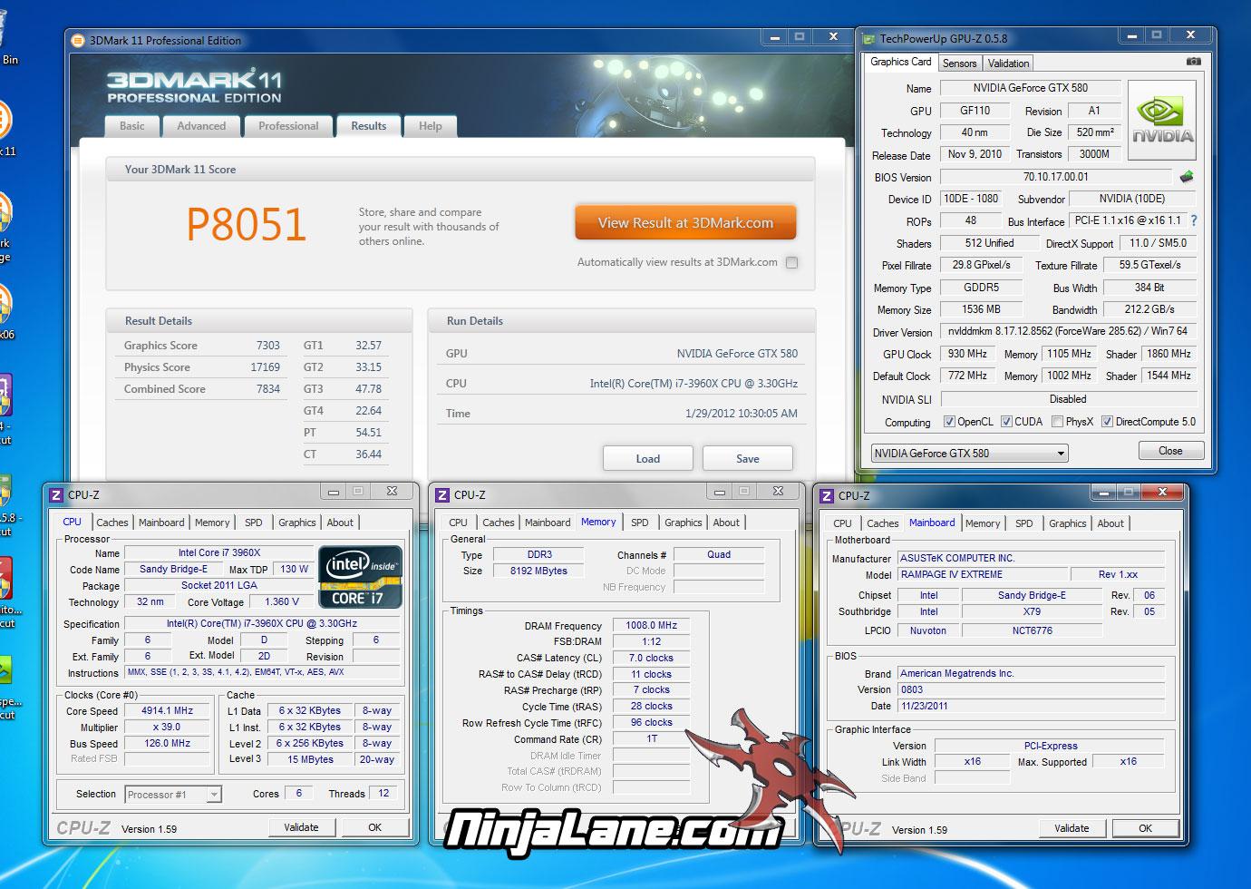The image size is (1251, 889).
Task: Click the Core Speed value 4914.1 MHz
Action: click(x=167, y=711)
